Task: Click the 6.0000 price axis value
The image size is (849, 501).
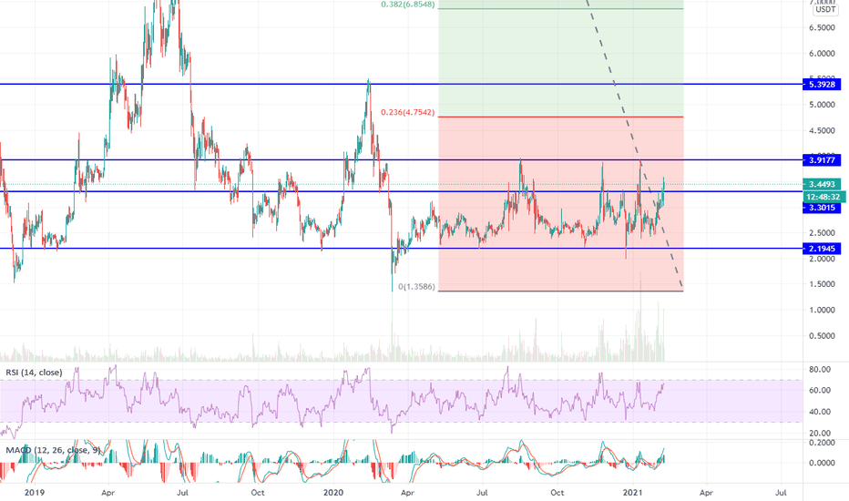Action: 822,54
